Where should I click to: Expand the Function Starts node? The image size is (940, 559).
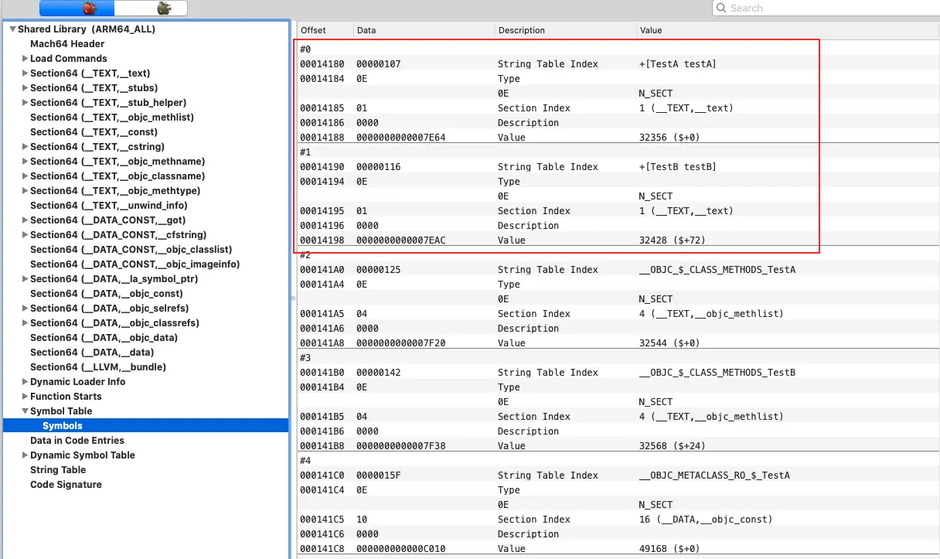click(26, 397)
